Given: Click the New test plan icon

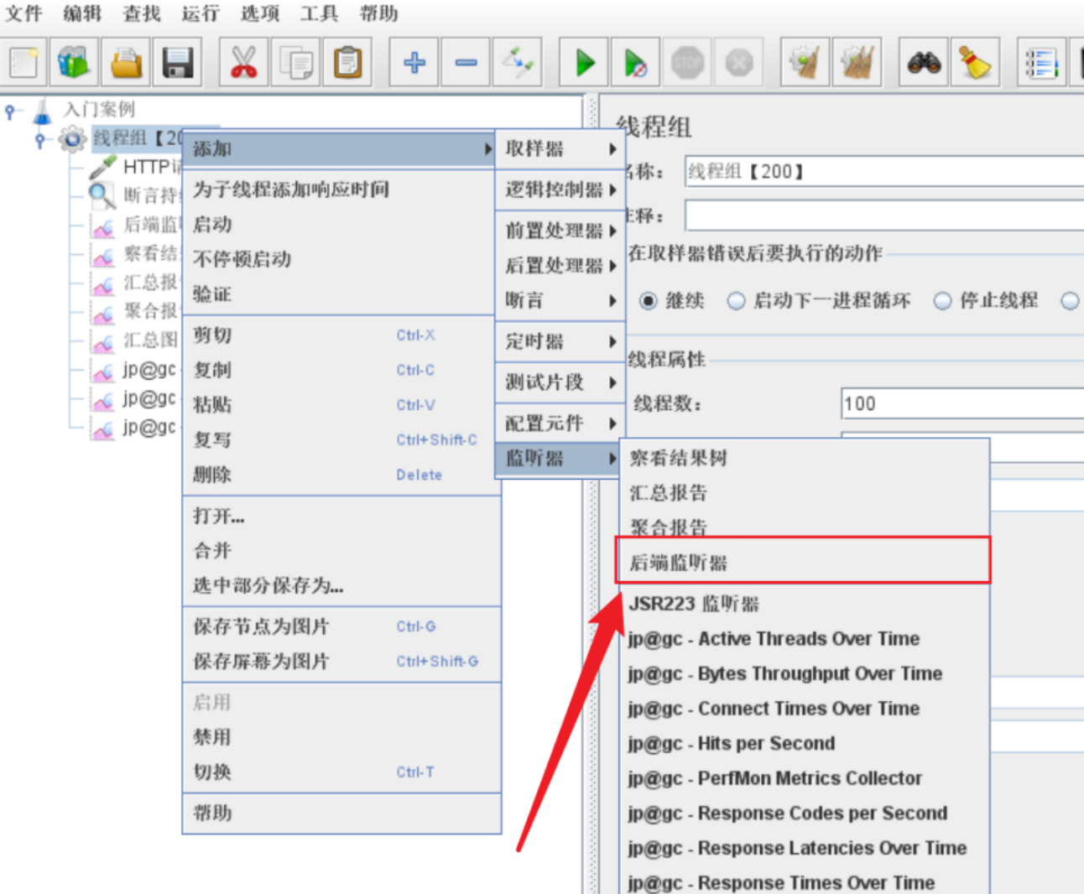Looking at the screenshot, I should [x=23, y=62].
